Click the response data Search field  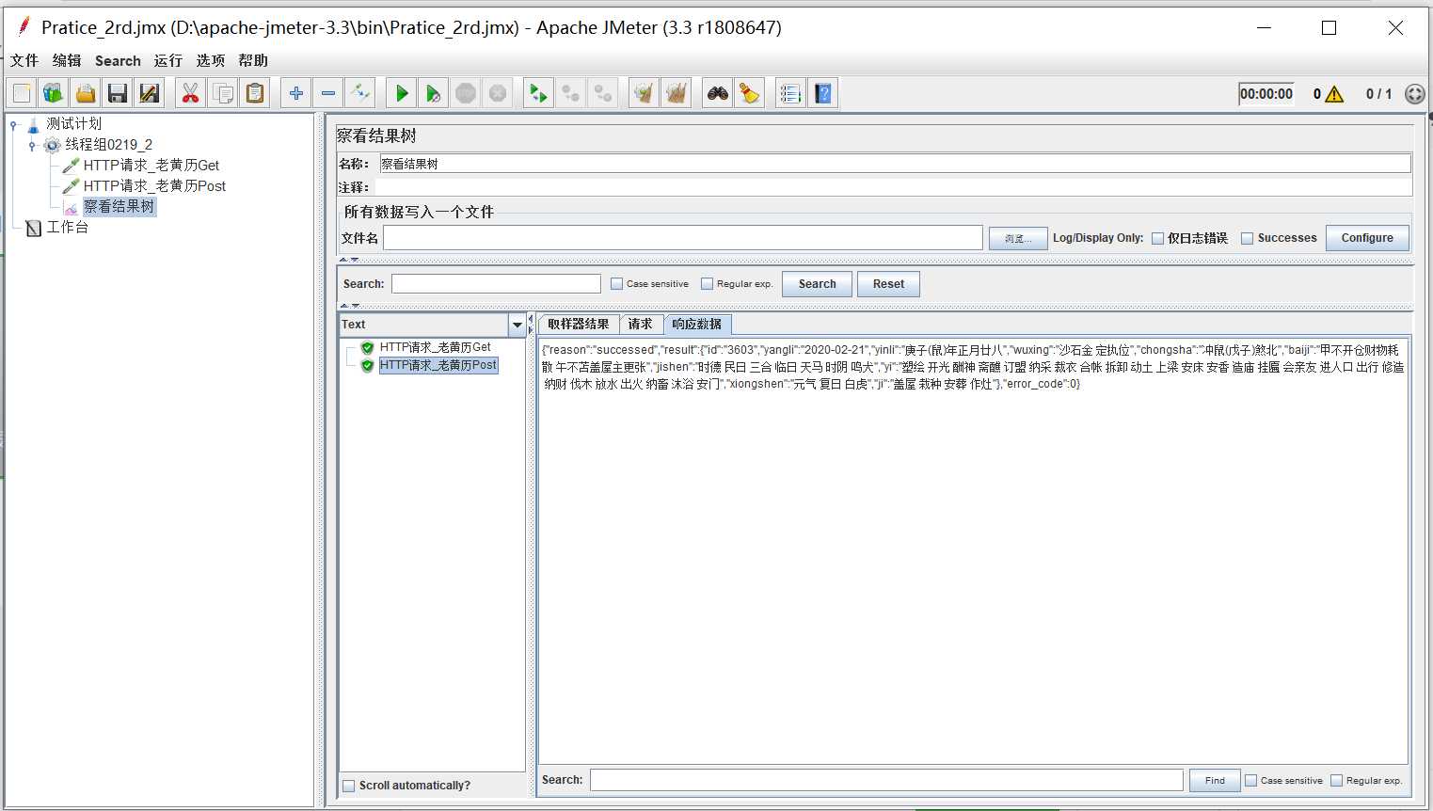[886, 780]
